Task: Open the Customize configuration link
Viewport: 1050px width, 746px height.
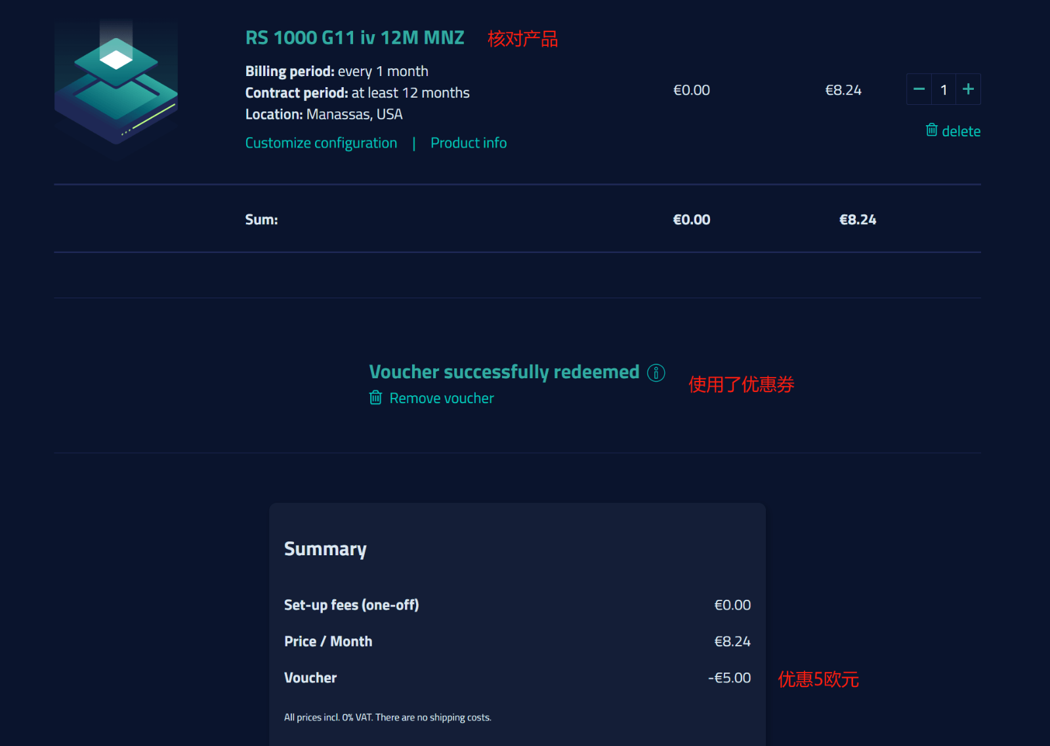Action: [x=321, y=143]
